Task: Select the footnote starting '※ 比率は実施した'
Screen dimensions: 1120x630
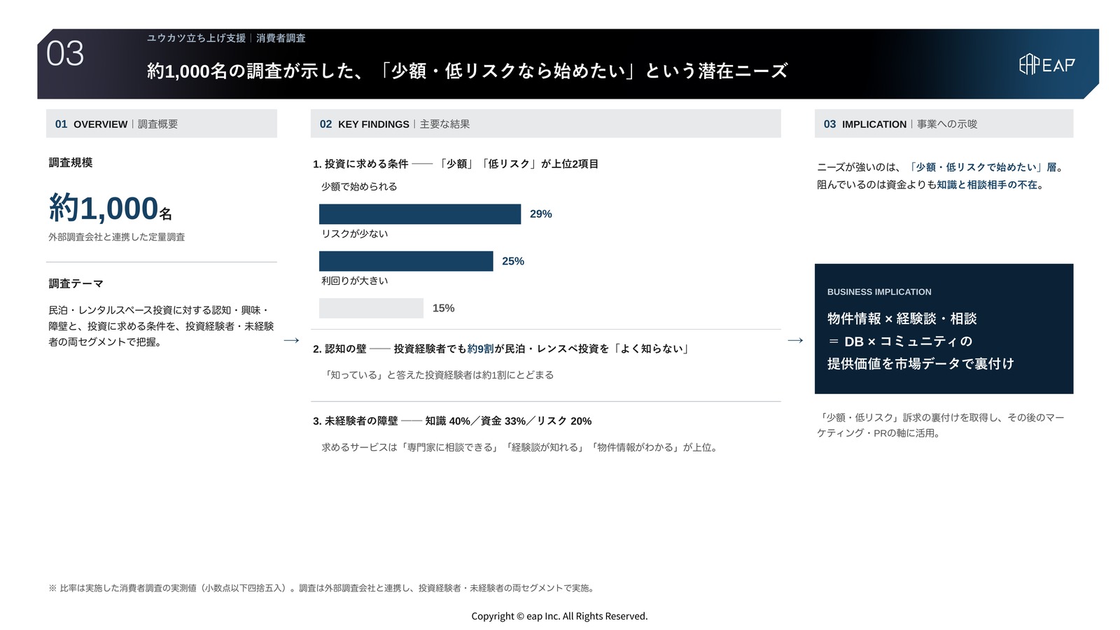Action: point(323,588)
